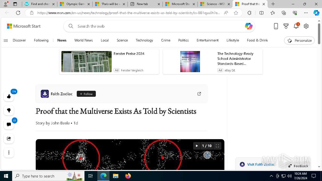Open Task View on taskbar
322x181 pixels.
tap(91, 176)
